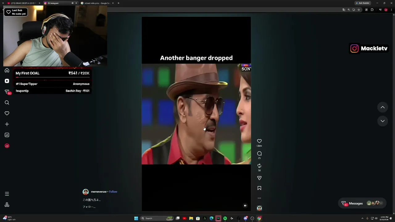Like the reel with the heart icon
The image size is (395, 222).
tap(259, 141)
